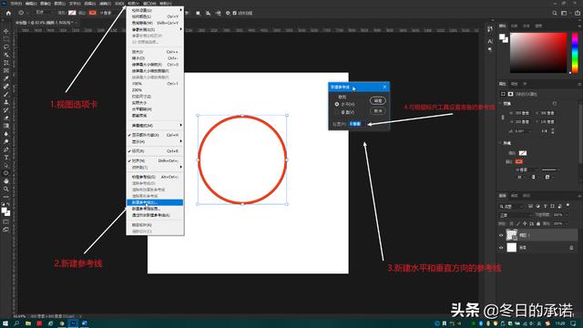The height and width of the screenshot is (328, 583).
Task: Expand the screen mode submenu arrow
Action: coord(181,126)
